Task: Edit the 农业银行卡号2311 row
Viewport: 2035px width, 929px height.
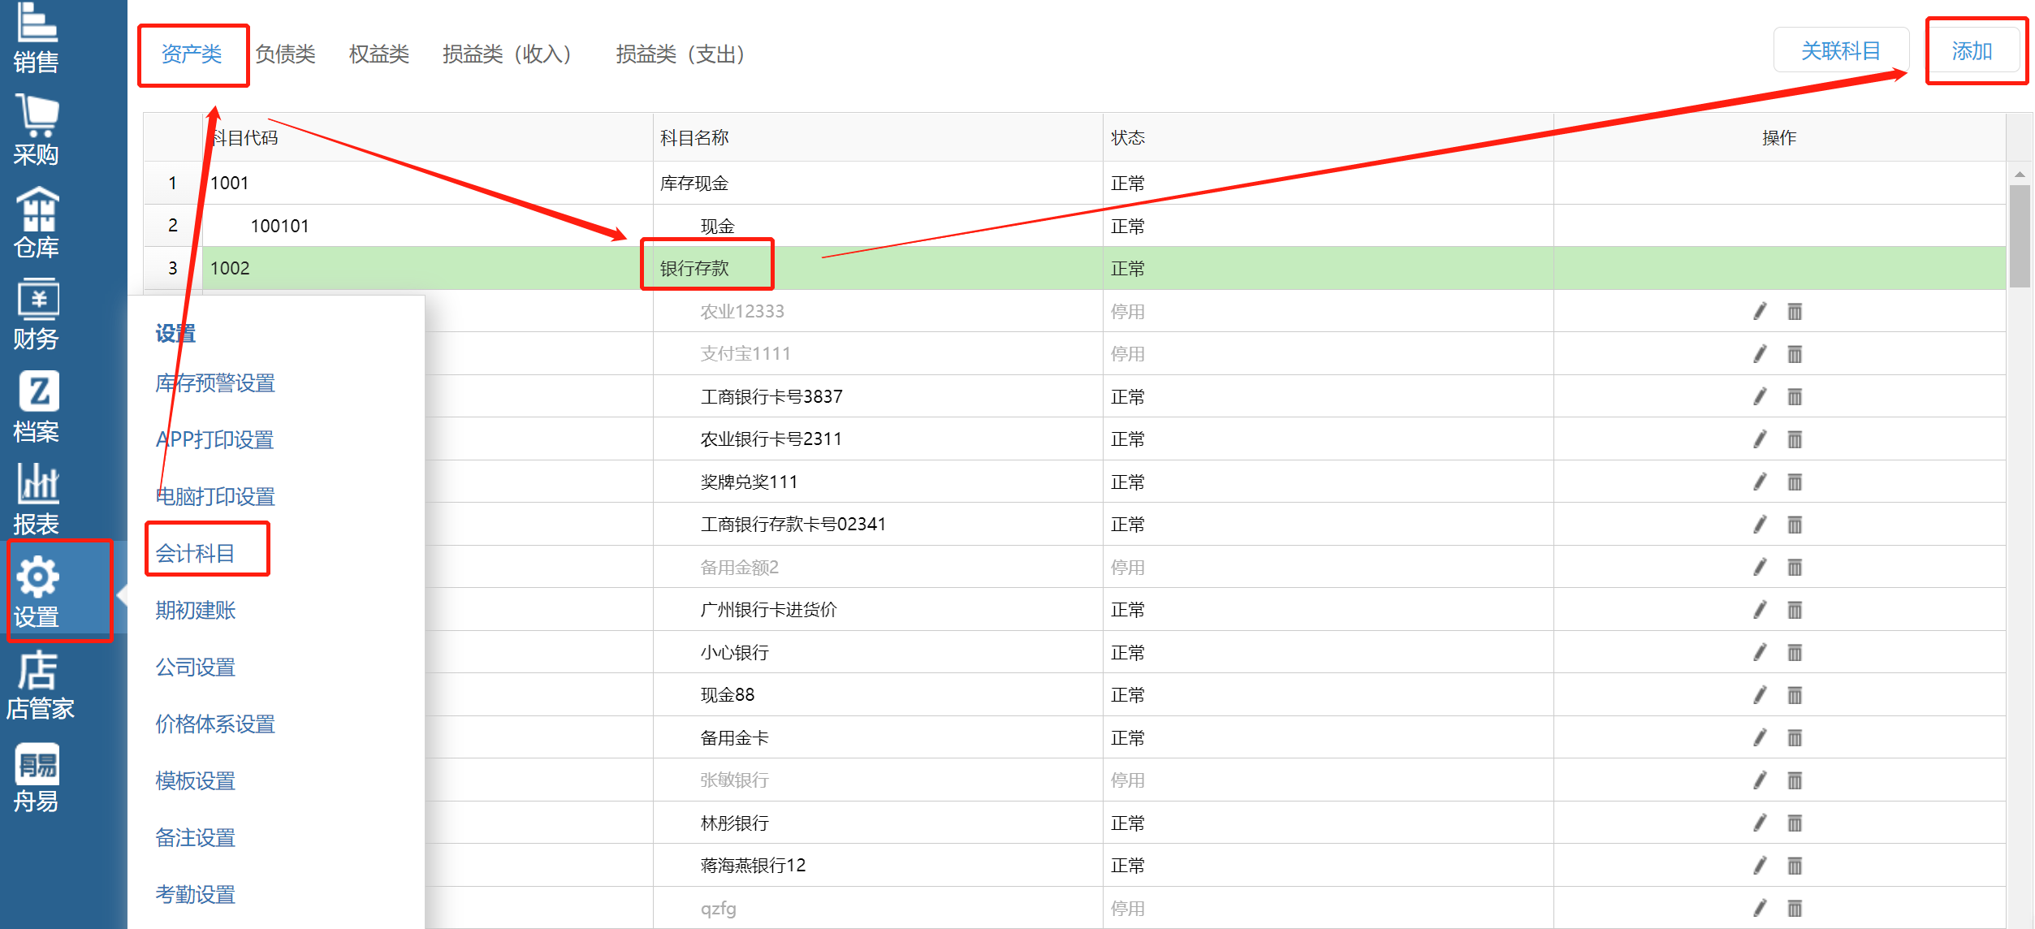Action: (x=1760, y=439)
